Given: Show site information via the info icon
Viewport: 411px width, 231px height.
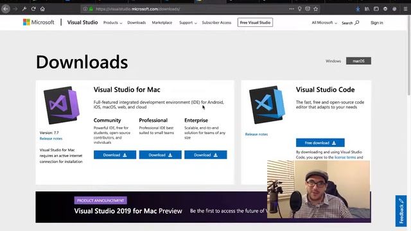Looking at the screenshot, I should tap(85, 9).
